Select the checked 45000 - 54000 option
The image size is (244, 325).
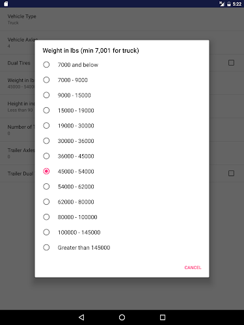122,172
